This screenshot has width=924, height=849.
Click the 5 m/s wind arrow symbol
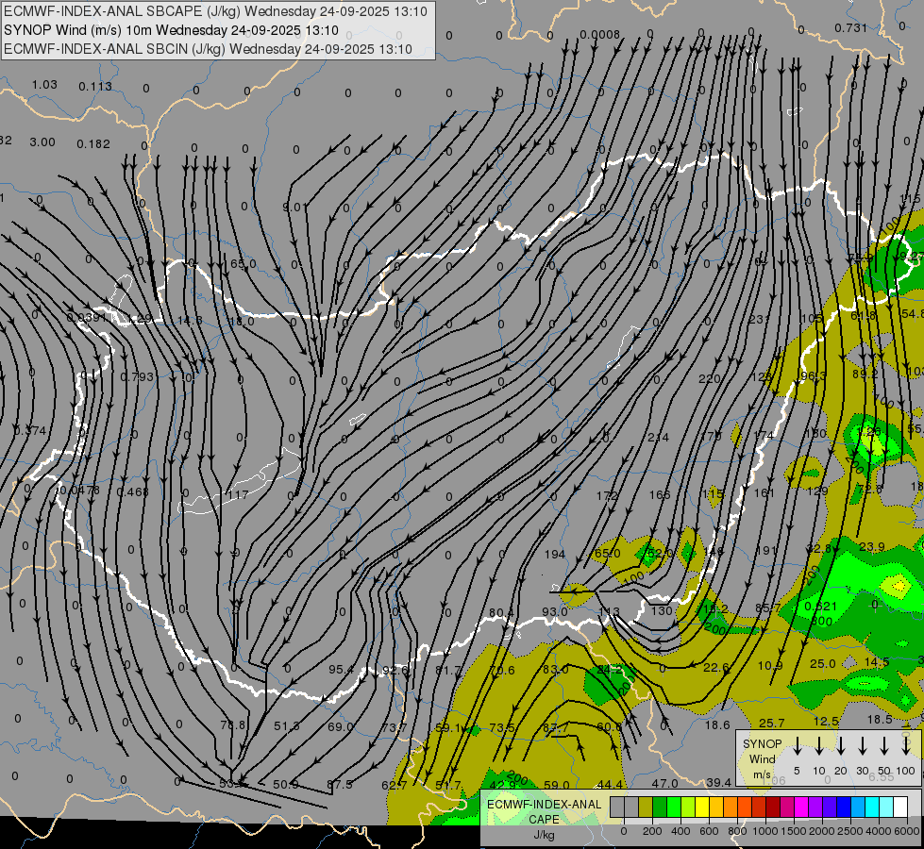point(797,746)
